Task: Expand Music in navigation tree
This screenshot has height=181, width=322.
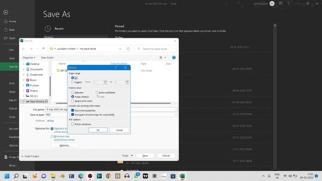Action: click(x=24, y=80)
